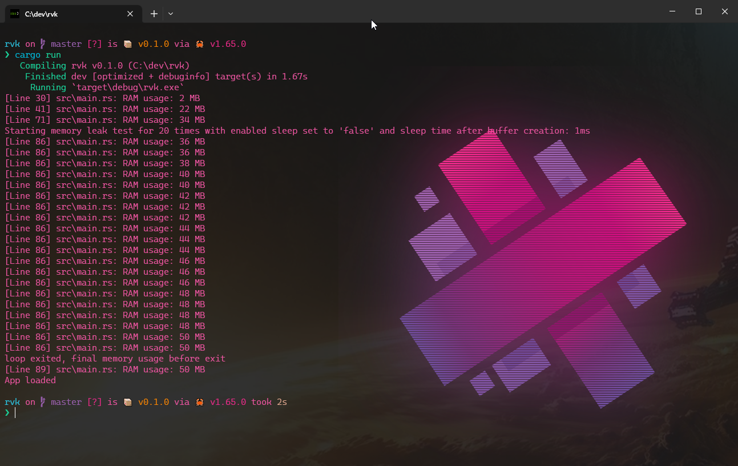Click the [?] git status indicator
This screenshot has width=738, height=466.
pos(94,43)
